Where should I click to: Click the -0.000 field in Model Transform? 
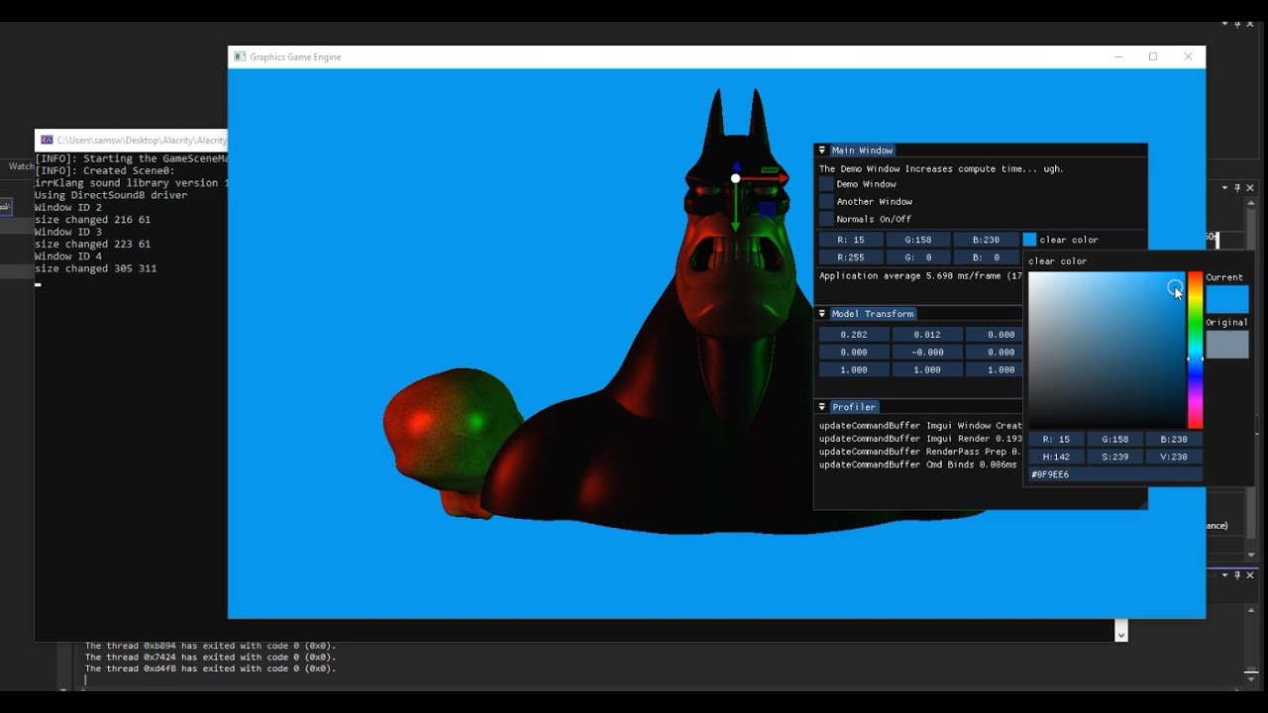click(927, 353)
